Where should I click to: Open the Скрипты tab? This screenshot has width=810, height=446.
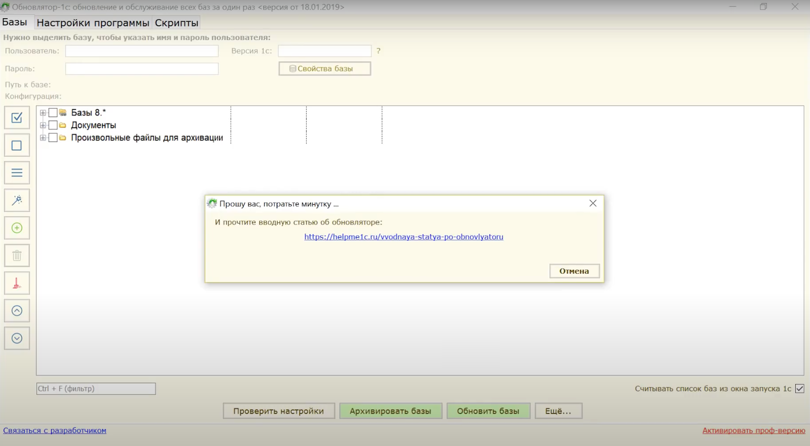coord(176,23)
